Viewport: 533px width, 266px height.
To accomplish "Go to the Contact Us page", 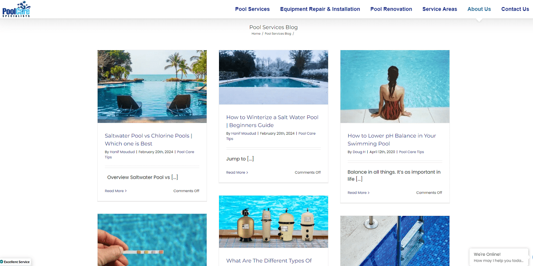I will [515, 9].
